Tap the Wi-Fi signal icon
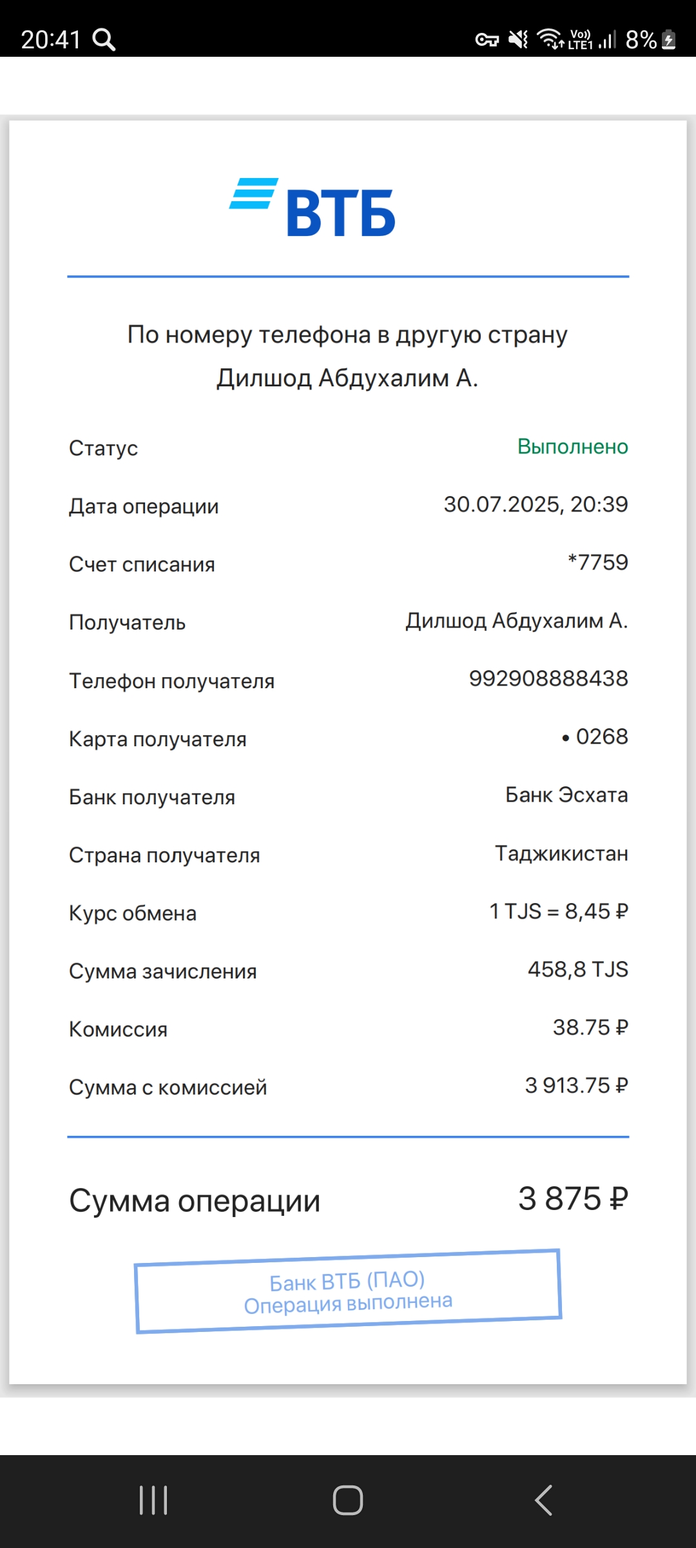696x1548 pixels. tap(551, 39)
